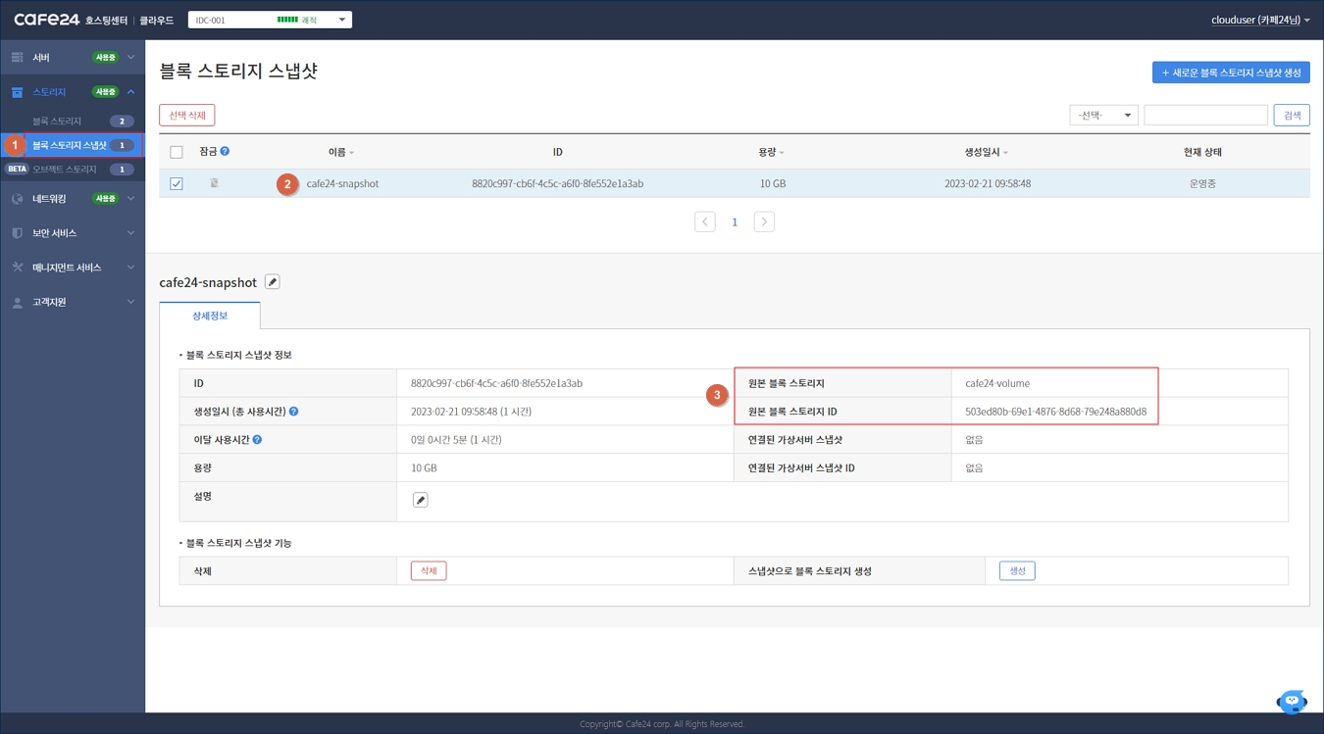Screen dimensions: 1324x734
Task: Open the -선택- search filter dropdown
Action: tap(1103, 116)
